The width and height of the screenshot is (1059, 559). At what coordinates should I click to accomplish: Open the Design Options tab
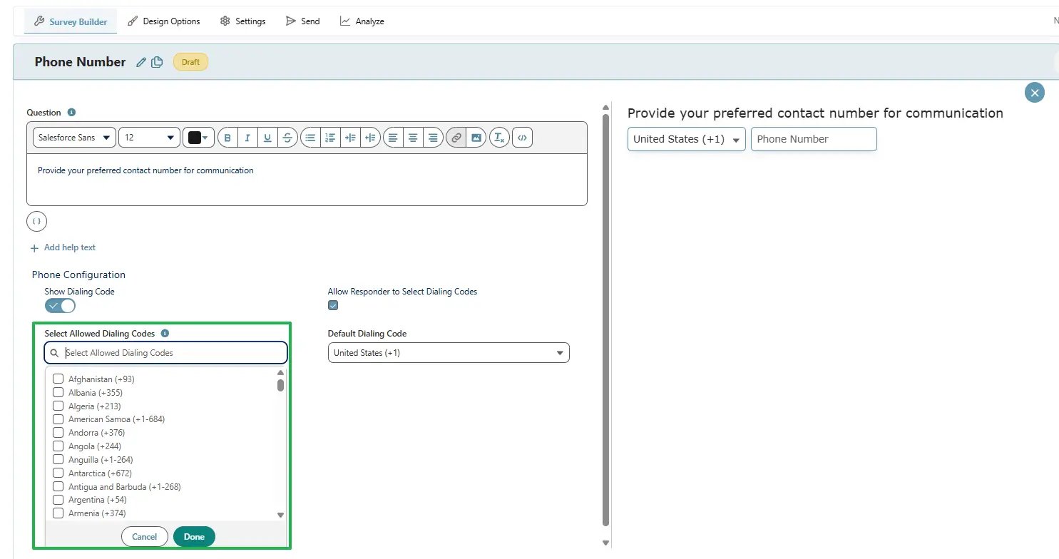coord(164,21)
